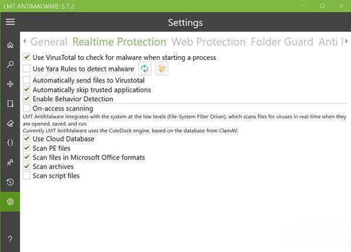
Task: Uncheck Use VirusTotal to check for malware
Action: click(27, 57)
